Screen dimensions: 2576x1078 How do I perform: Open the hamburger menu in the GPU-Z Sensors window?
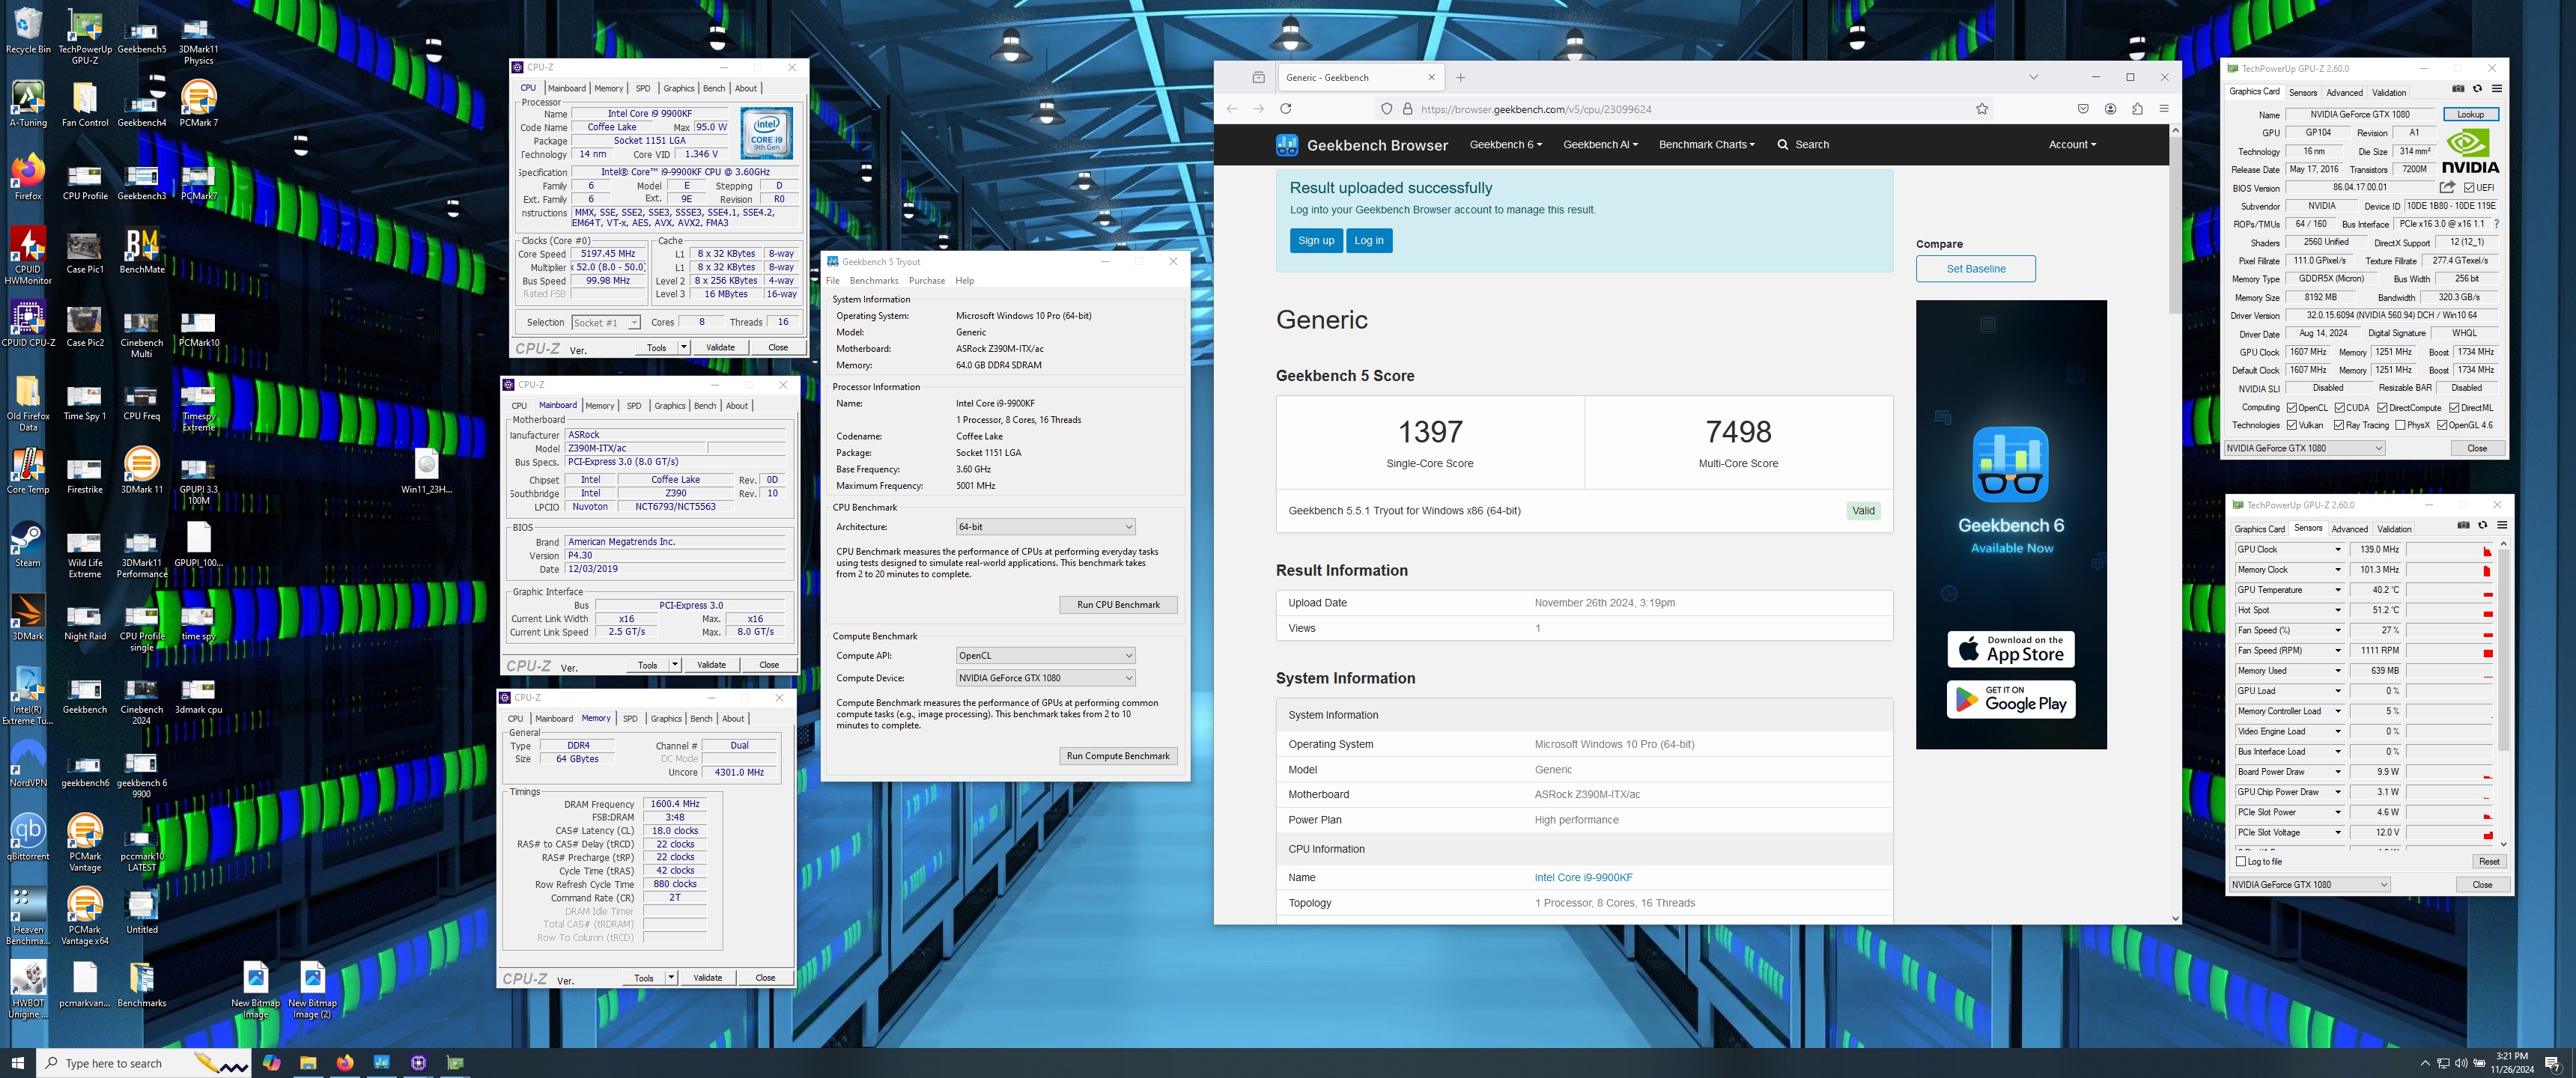pos(2501,525)
